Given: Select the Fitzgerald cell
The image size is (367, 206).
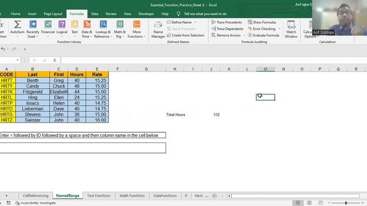Looking at the screenshot, I should (x=33, y=92).
